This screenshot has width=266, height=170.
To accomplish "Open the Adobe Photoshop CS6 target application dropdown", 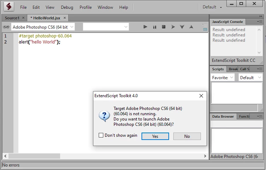I will [x=43, y=27].
